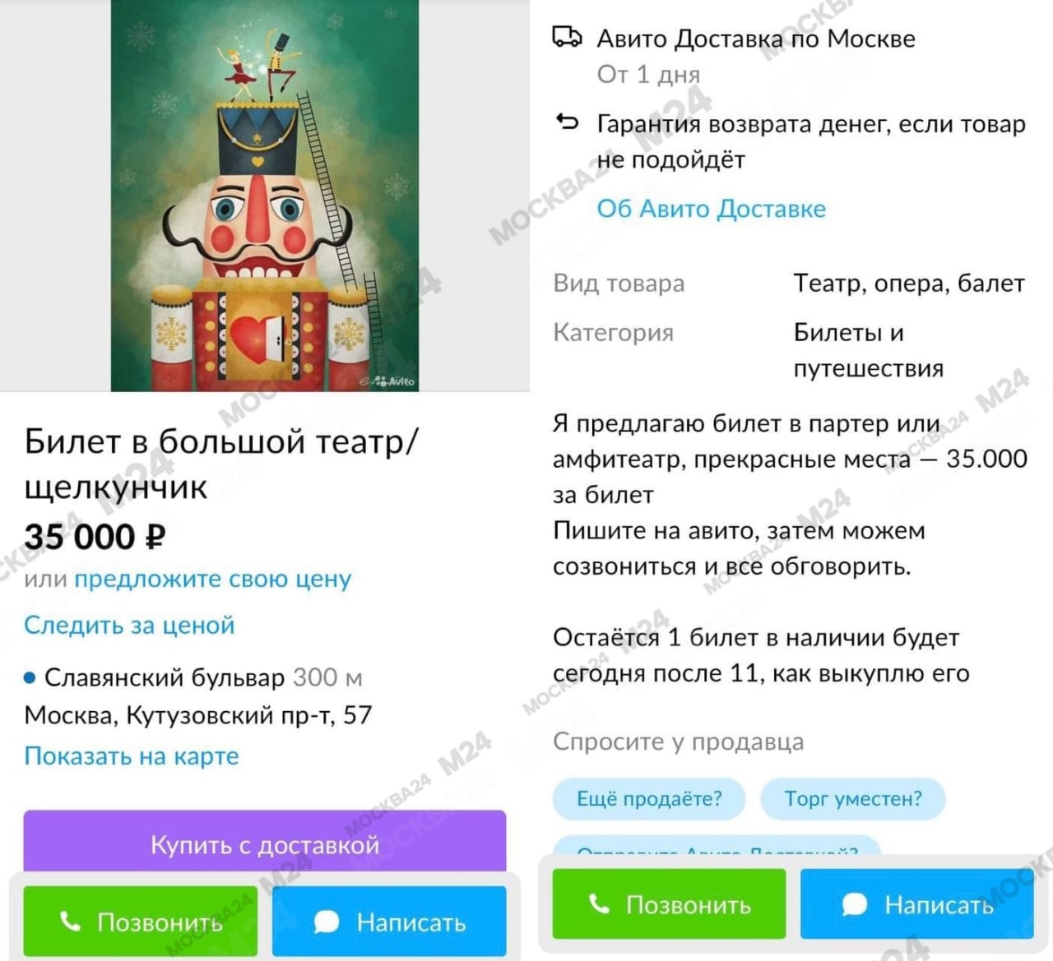
Task: Open the Об Авито Доставке link
Action: coord(712,208)
